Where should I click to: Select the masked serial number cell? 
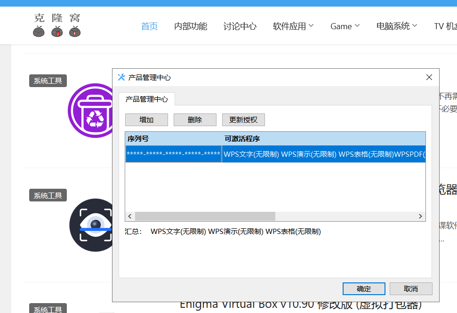click(174, 154)
